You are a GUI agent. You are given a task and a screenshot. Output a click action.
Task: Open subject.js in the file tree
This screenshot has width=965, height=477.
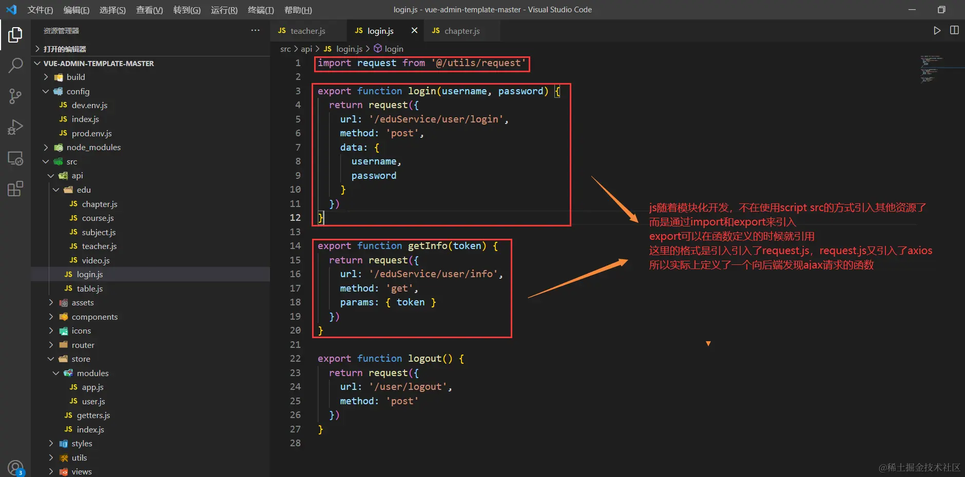click(150, 232)
